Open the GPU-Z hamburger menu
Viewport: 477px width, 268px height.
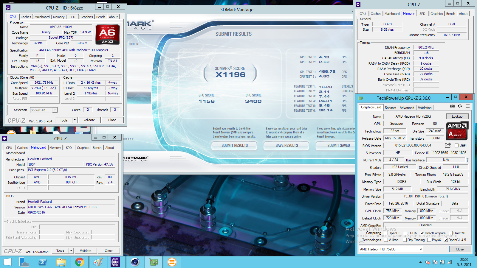tap(468, 106)
